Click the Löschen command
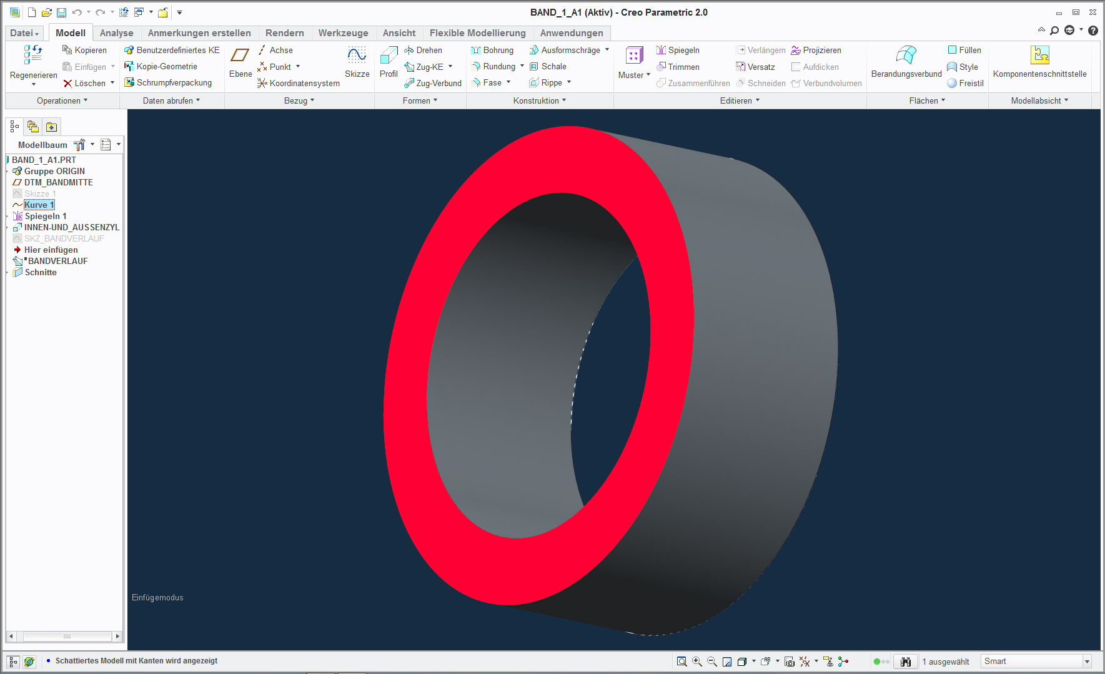The height and width of the screenshot is (674, 1105). click(x=84, y=83)
